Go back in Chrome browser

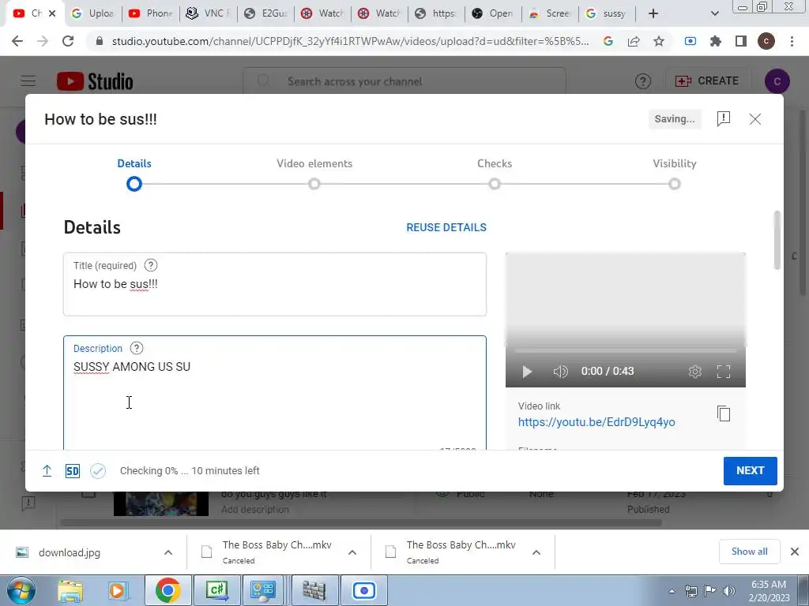(x=17, y=41)
